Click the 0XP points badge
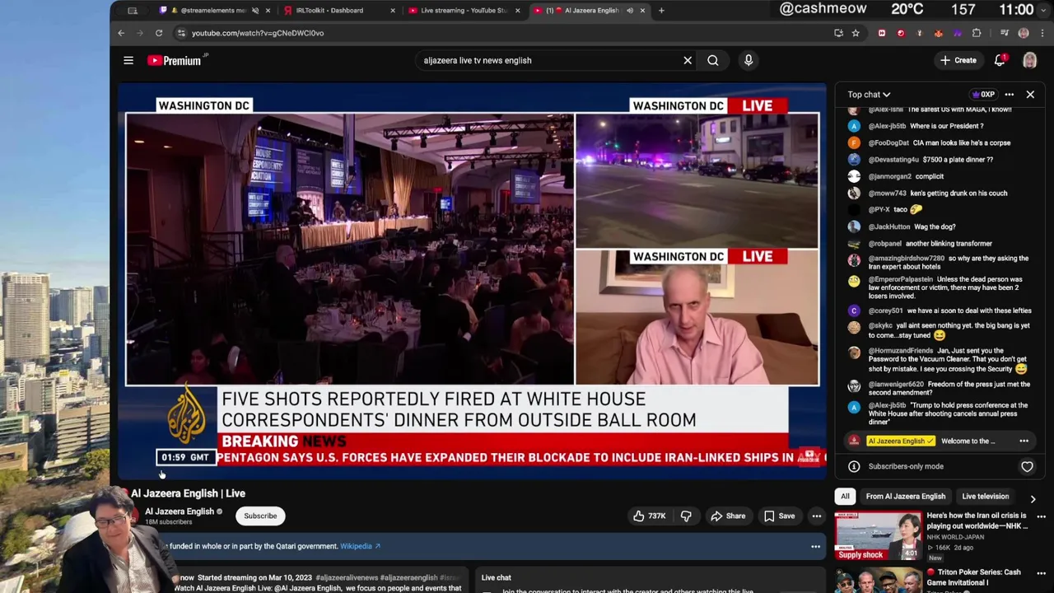1054x593 pixels. (x=983, y=95)
